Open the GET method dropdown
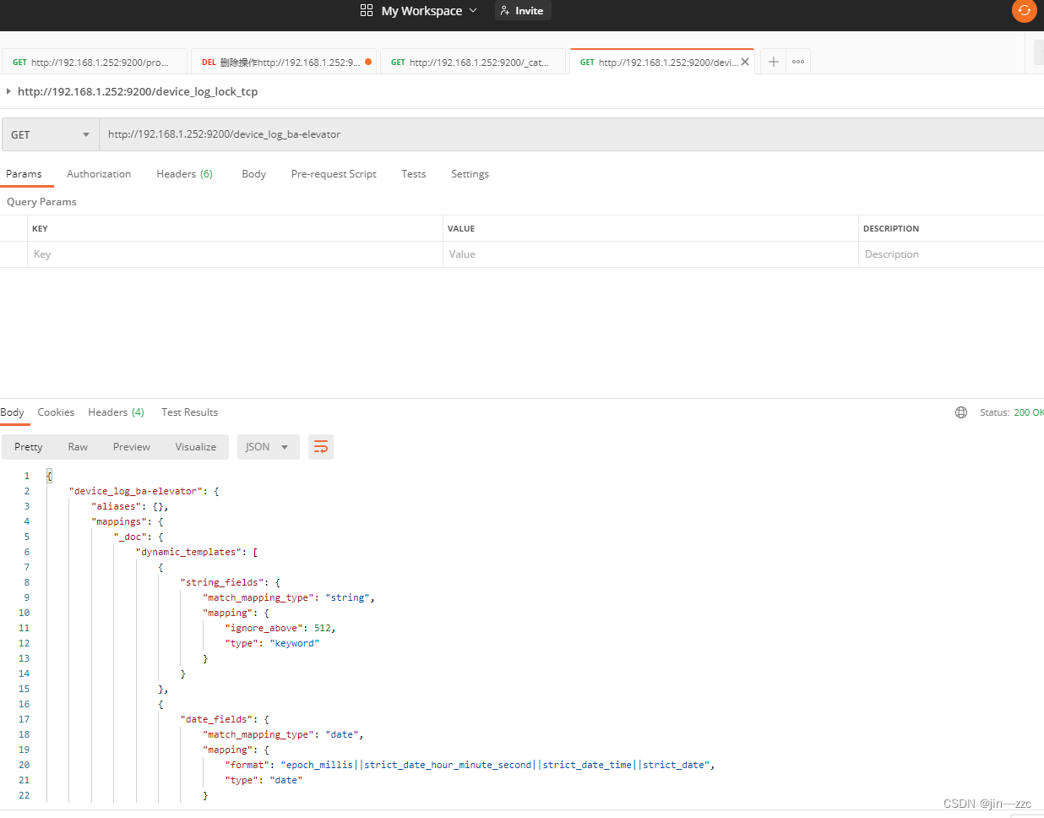The width and height of the screenshot is (1044, 818). pos(51,134)
